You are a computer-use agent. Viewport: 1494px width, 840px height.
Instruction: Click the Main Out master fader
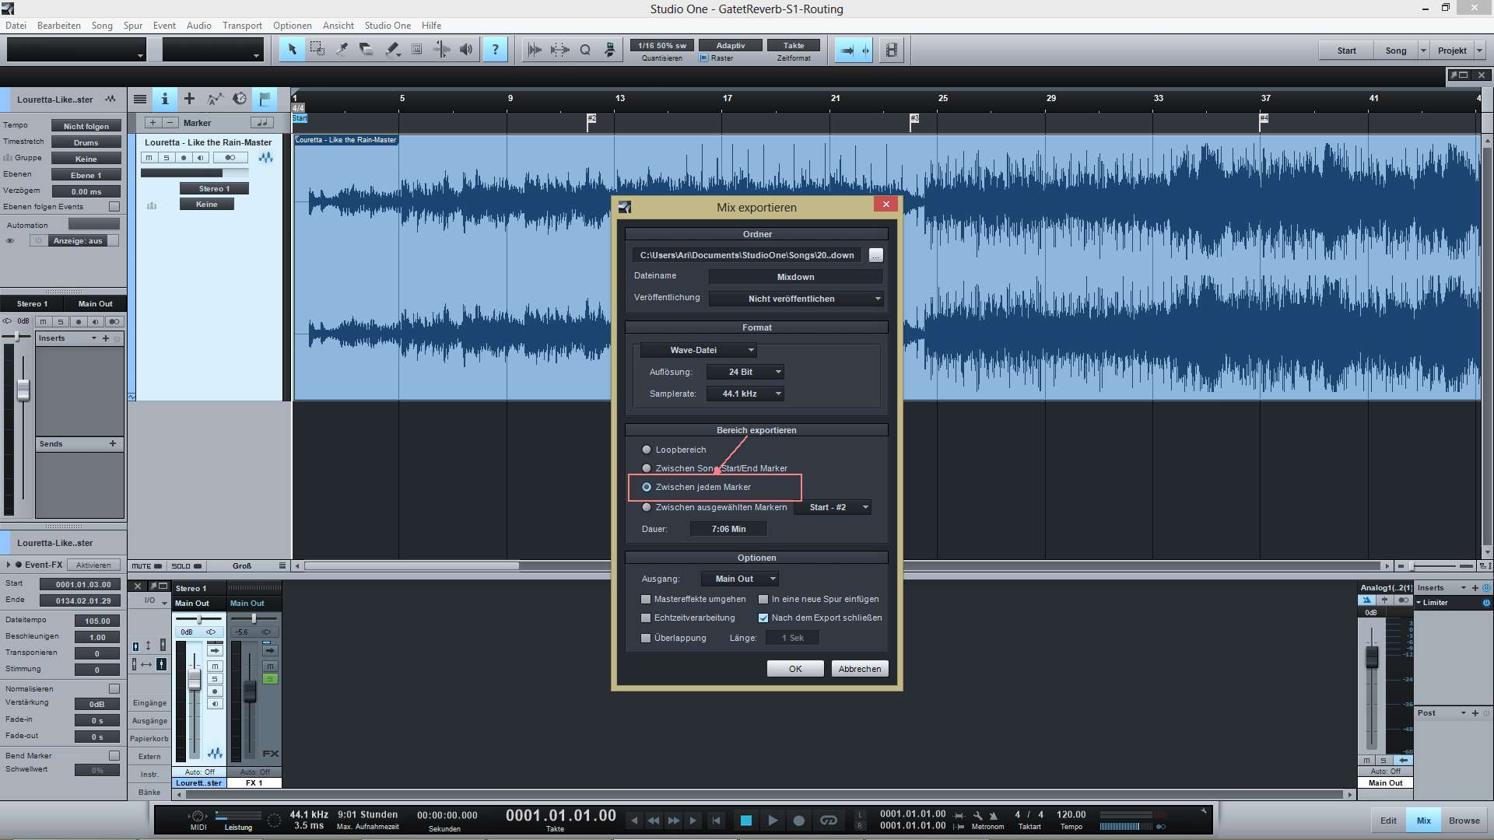point(1372,657)
